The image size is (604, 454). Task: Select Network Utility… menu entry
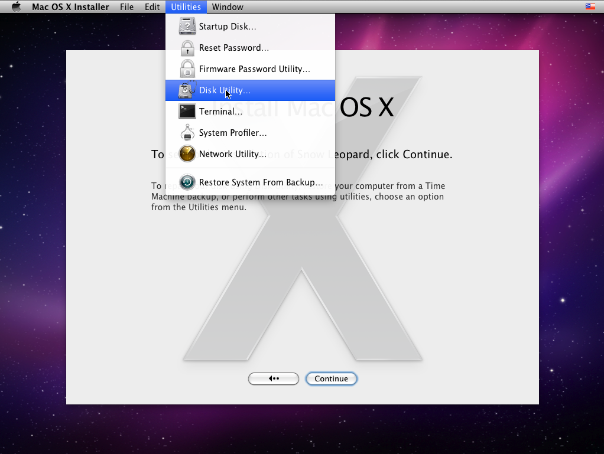coord(250,154)
